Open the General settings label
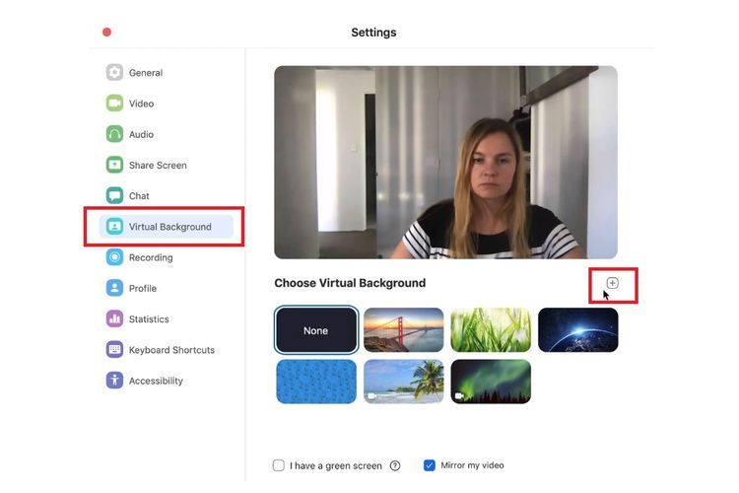 point(146,73)
